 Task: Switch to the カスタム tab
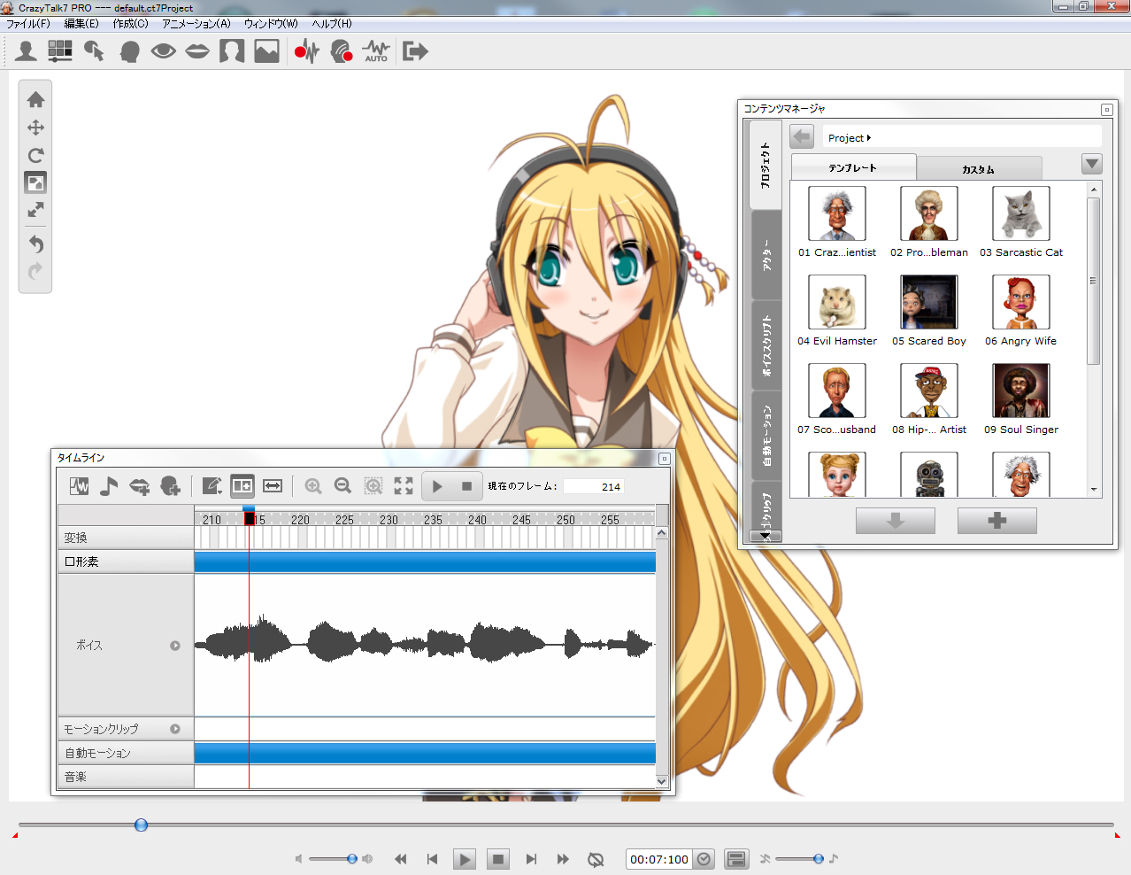click(979, 169)
